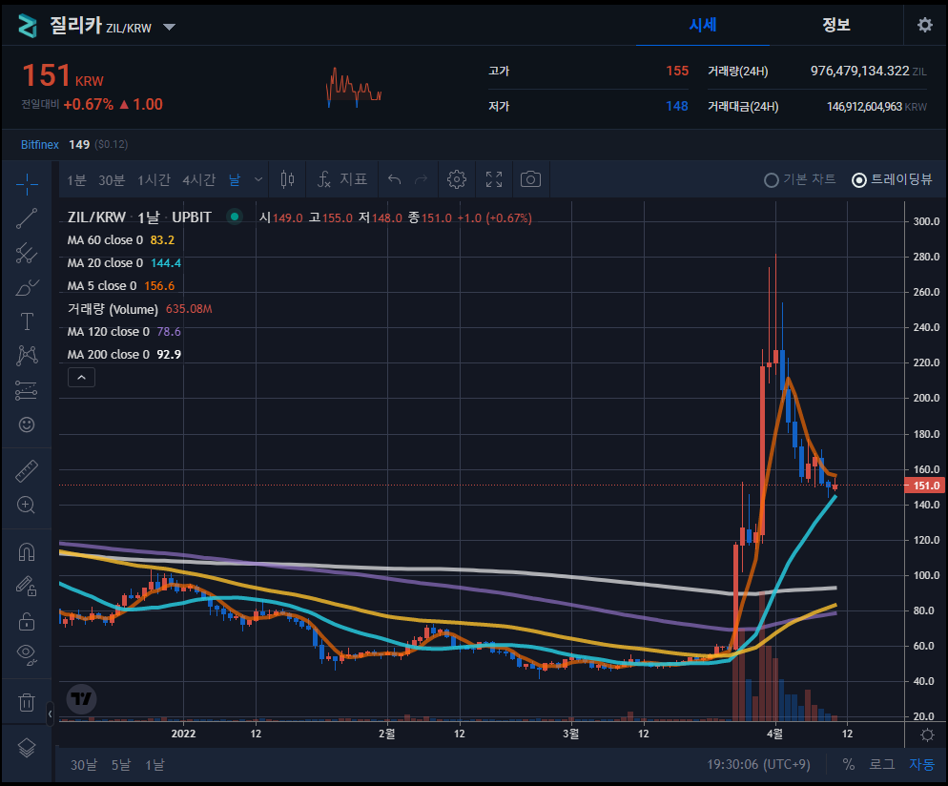Open the timeframe dropdown chevron

coord(258,179)
